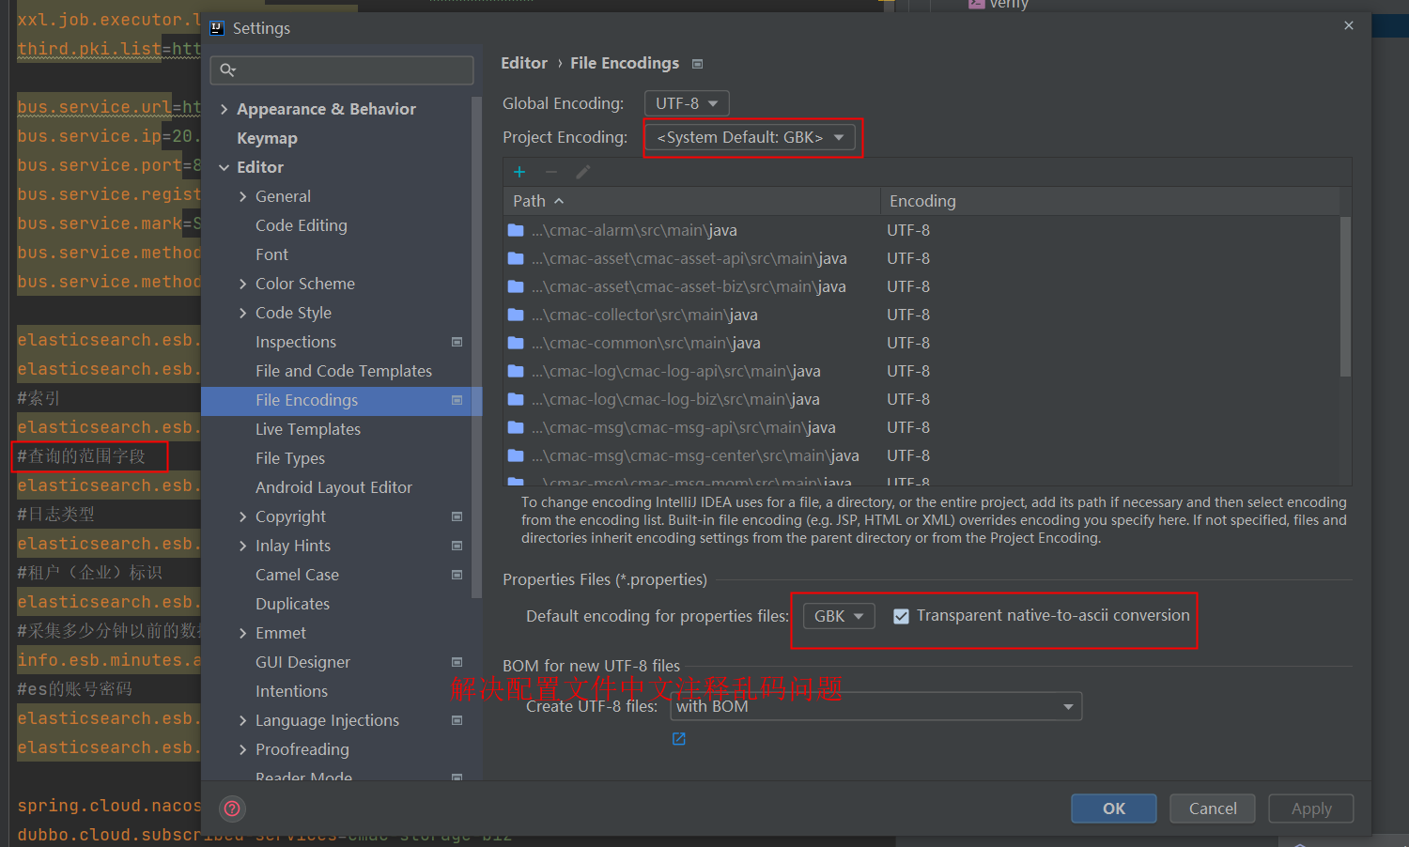The image size is (1409, 847).
Task: Open the default properties encoding GBK dropdown
Action: (x=839, y=616)
